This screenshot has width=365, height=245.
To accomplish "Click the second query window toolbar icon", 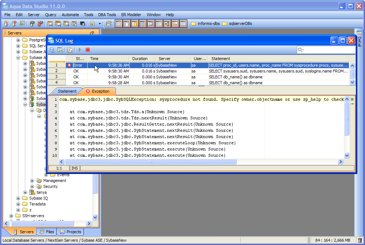I will tap(58, 23).
